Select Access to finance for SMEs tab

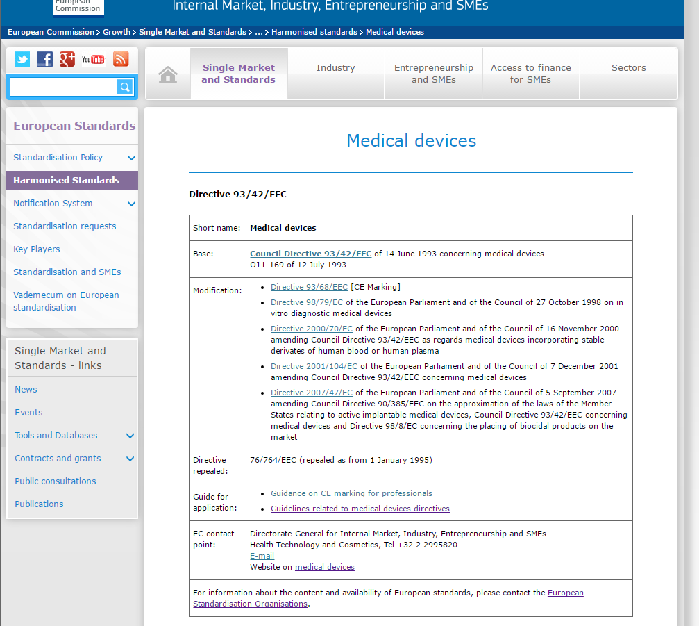tap(530, 74)
